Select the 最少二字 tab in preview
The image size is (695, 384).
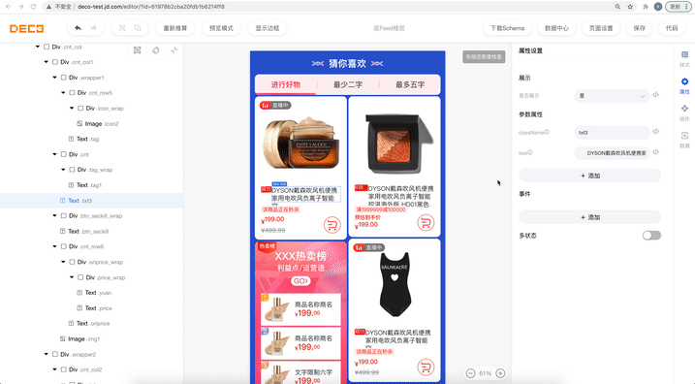tap(348, 84)
